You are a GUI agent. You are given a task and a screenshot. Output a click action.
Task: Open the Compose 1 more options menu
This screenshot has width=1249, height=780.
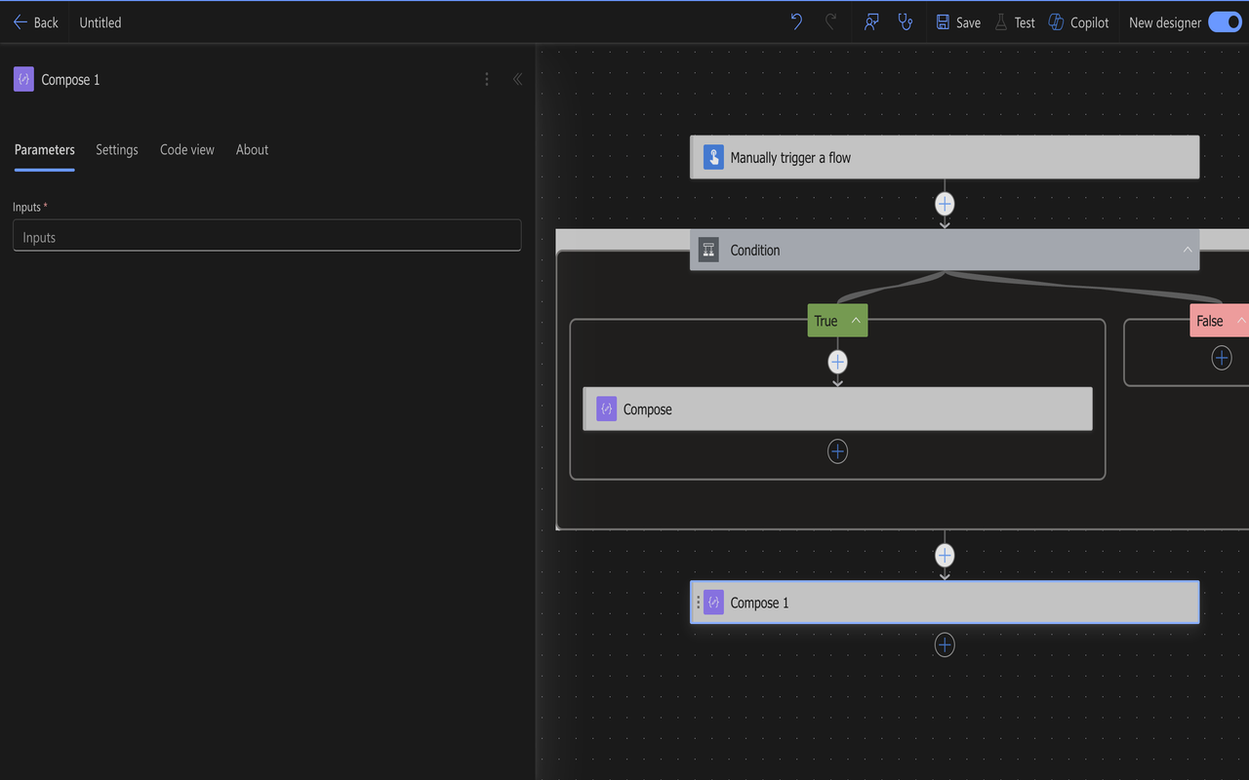click(487, 79)
